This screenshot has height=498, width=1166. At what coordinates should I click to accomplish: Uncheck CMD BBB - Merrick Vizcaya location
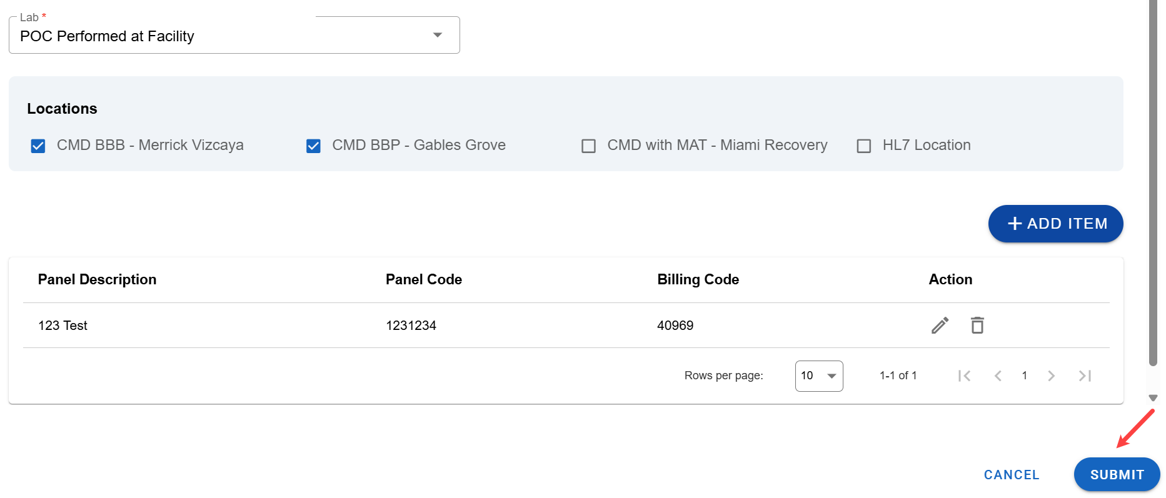pyautogui.click(x=38, y=146)
